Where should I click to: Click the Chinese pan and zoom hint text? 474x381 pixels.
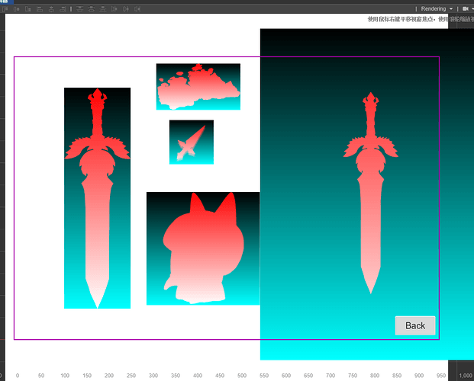point(421,19)
